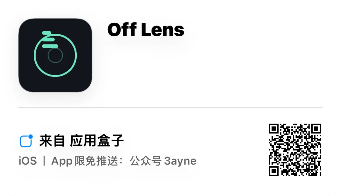Open the '应用盒子' source label
This screenshot has width=341, height=196.
coord(97,141)
